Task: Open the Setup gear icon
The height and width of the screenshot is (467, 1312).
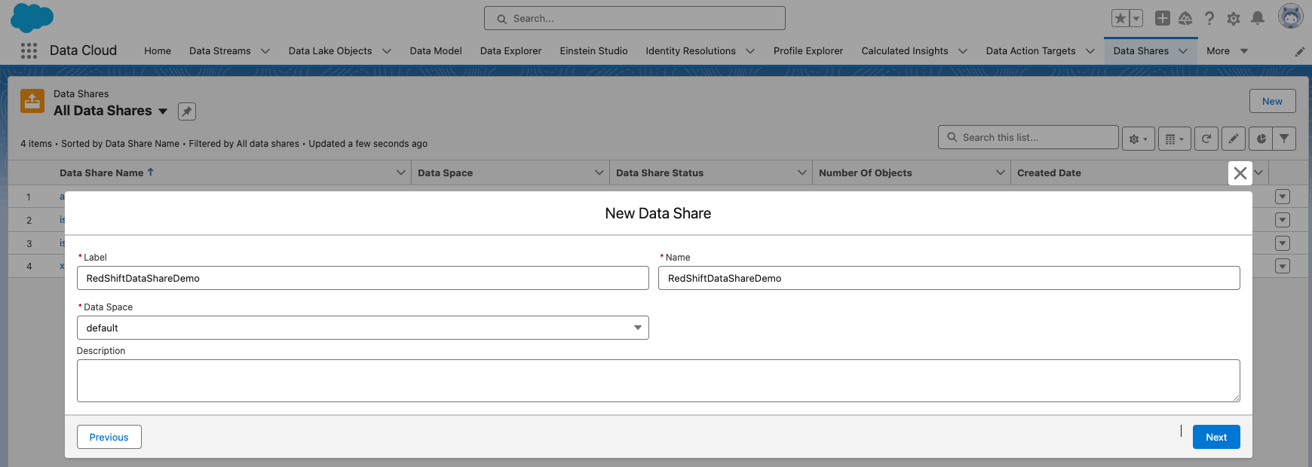Action: pyautogui.click(x=1234, y=18)
